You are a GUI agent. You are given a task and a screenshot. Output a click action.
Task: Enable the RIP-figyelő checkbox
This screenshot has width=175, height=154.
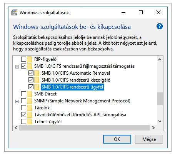point(23,59)
